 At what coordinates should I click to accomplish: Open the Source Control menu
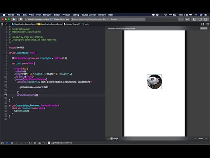click(x=88, y=15)
